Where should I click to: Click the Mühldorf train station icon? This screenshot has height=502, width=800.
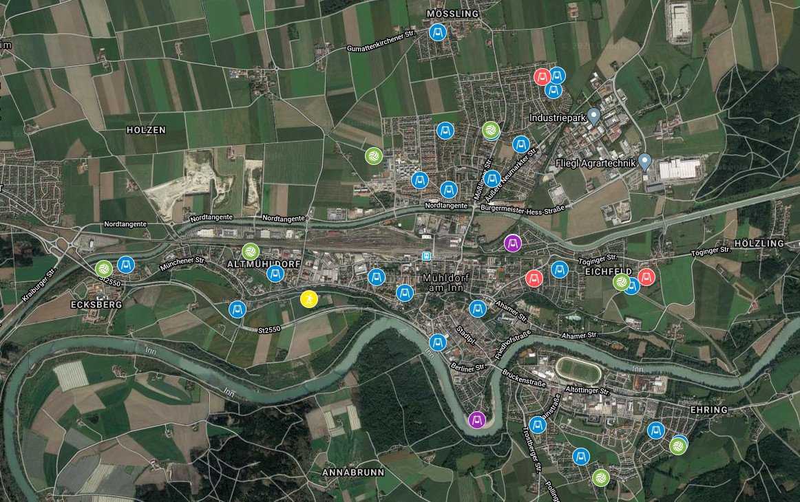point(426,256)
